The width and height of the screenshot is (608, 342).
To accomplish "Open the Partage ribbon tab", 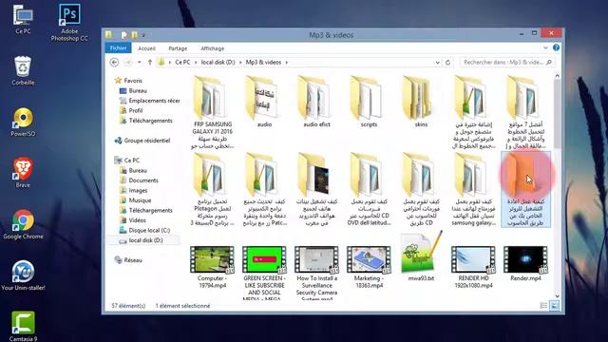I will pyautogui.click(x=178, y=48).
